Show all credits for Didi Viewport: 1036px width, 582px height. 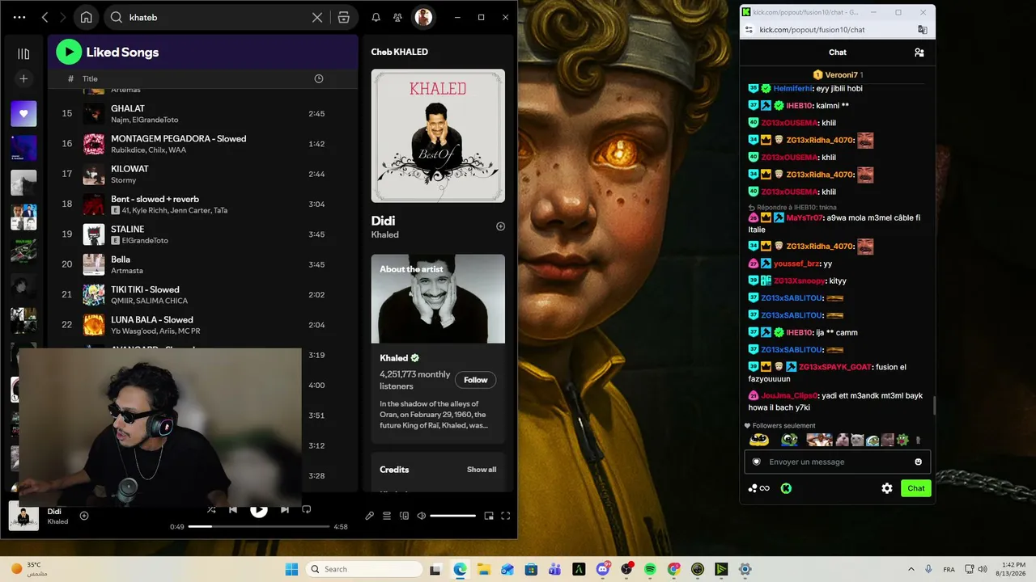point(482,470)
